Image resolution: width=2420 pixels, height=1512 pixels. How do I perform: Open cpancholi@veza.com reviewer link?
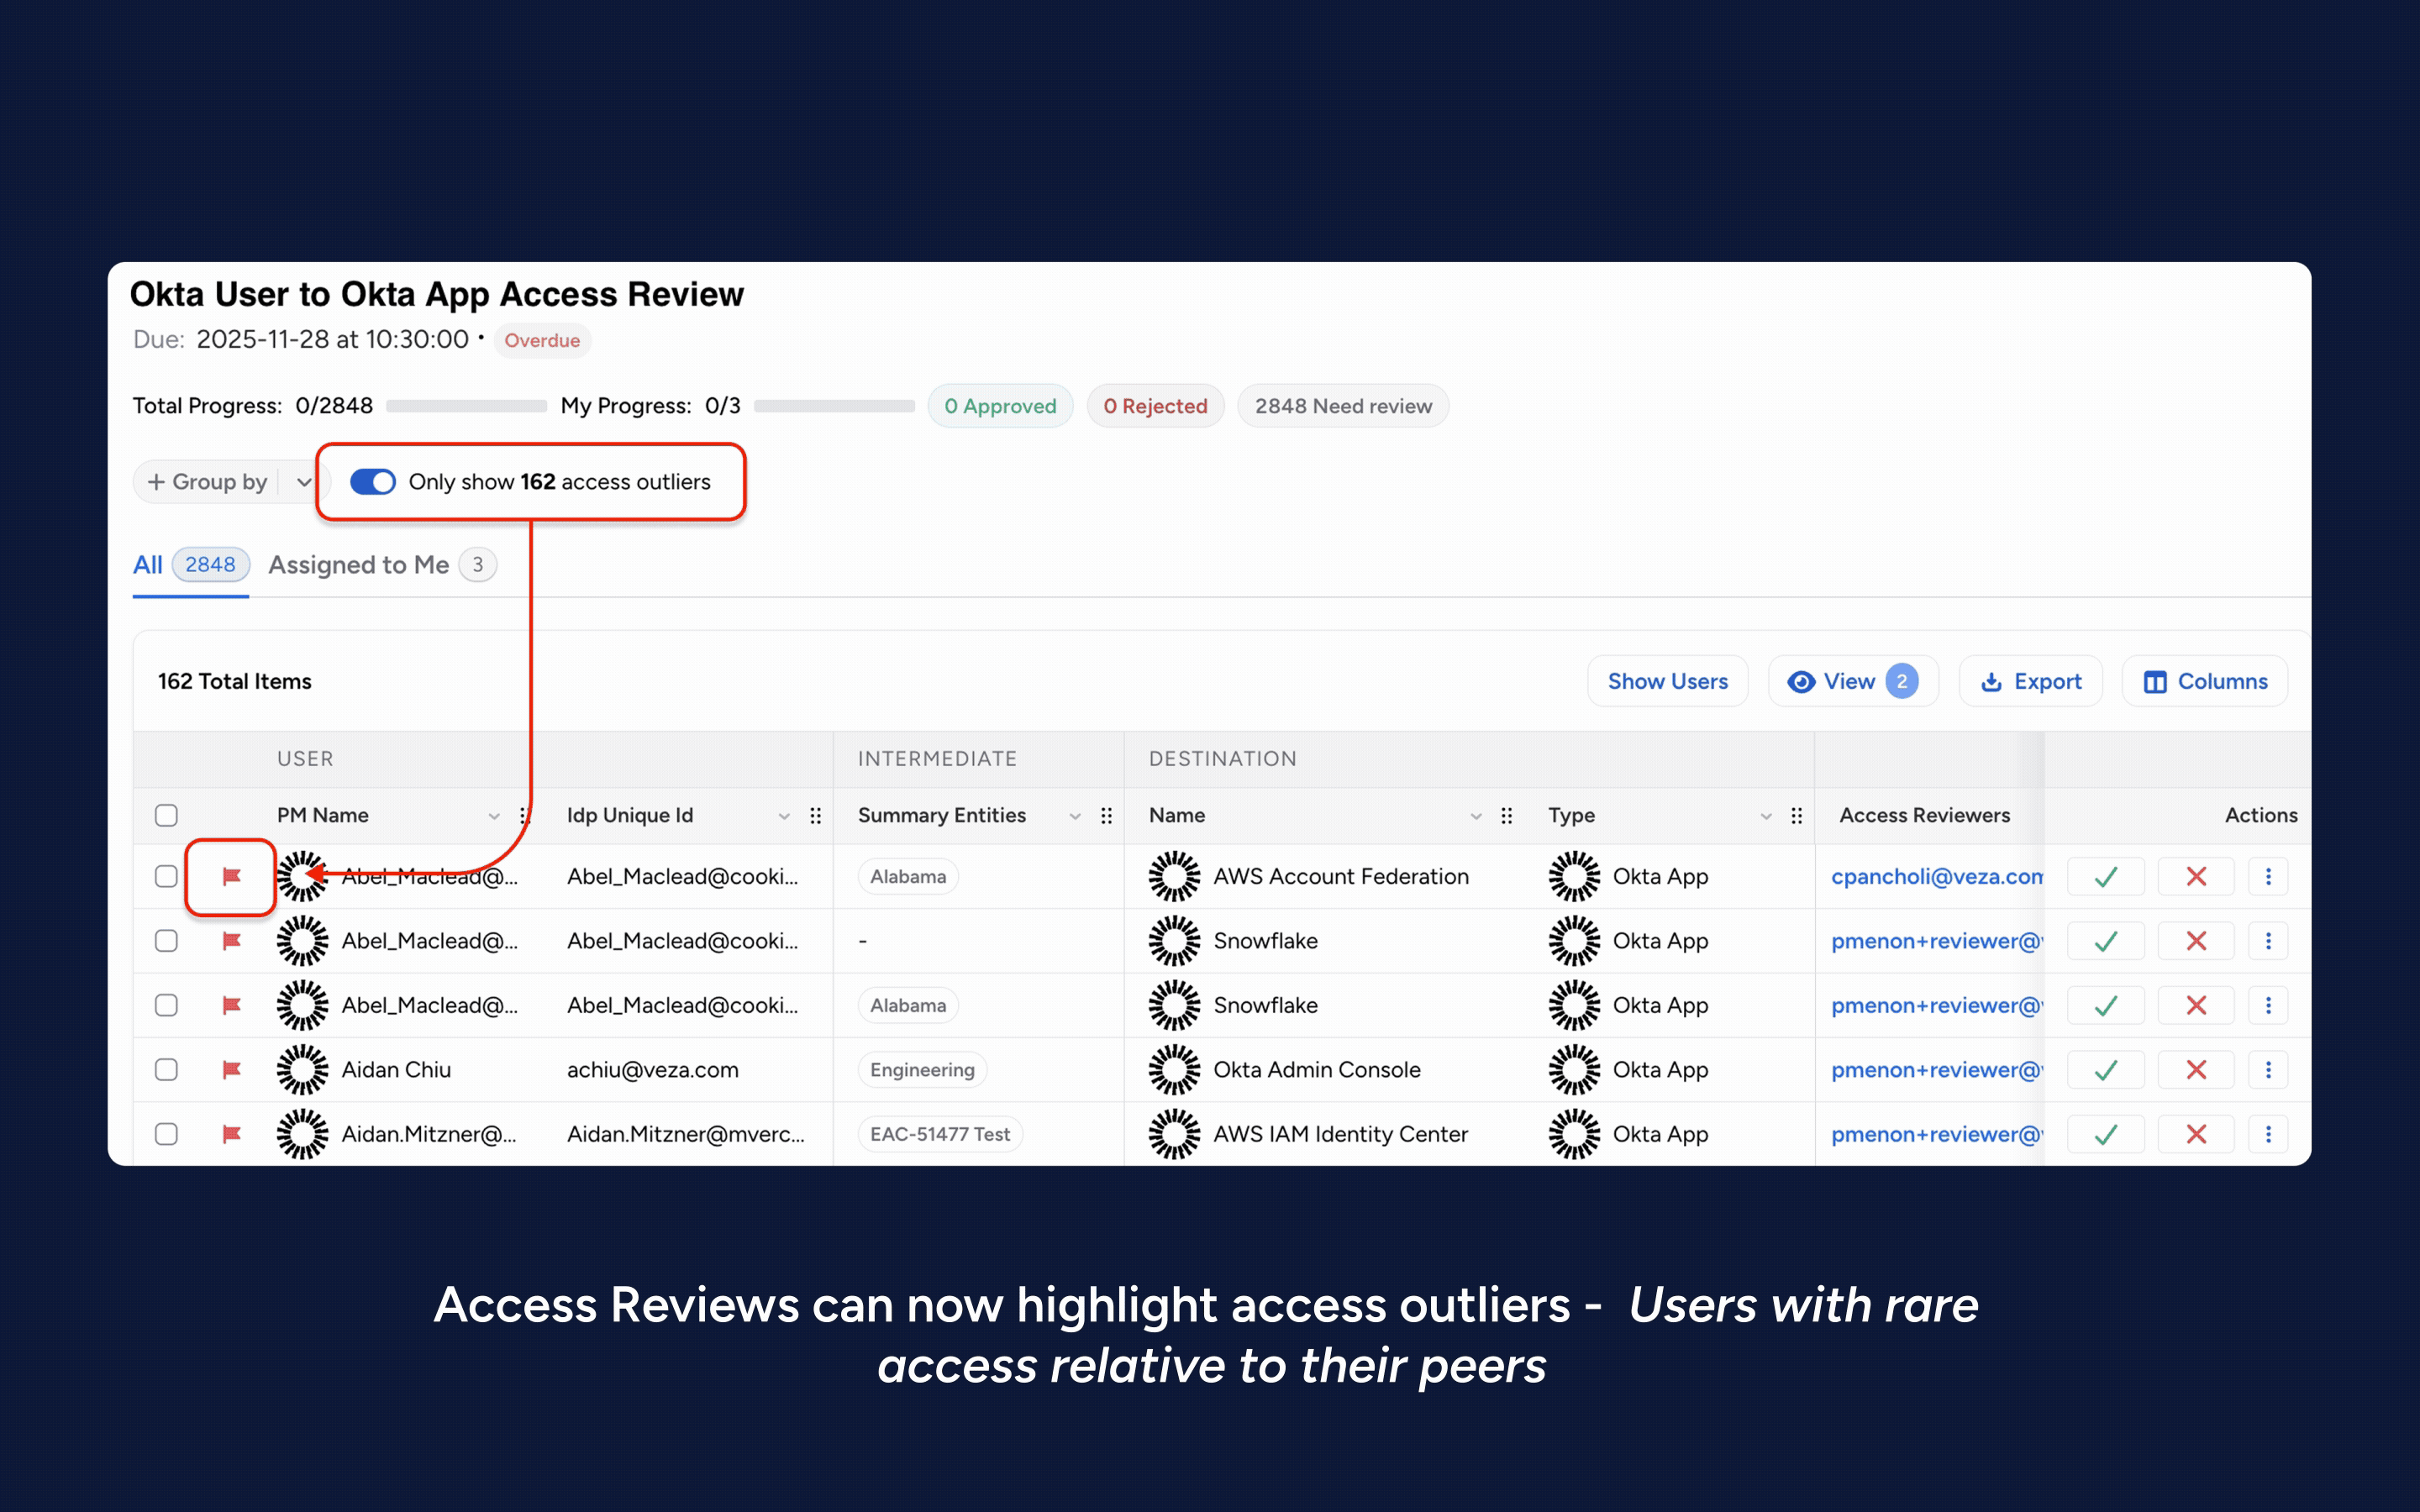click(x=1936, y=876)
